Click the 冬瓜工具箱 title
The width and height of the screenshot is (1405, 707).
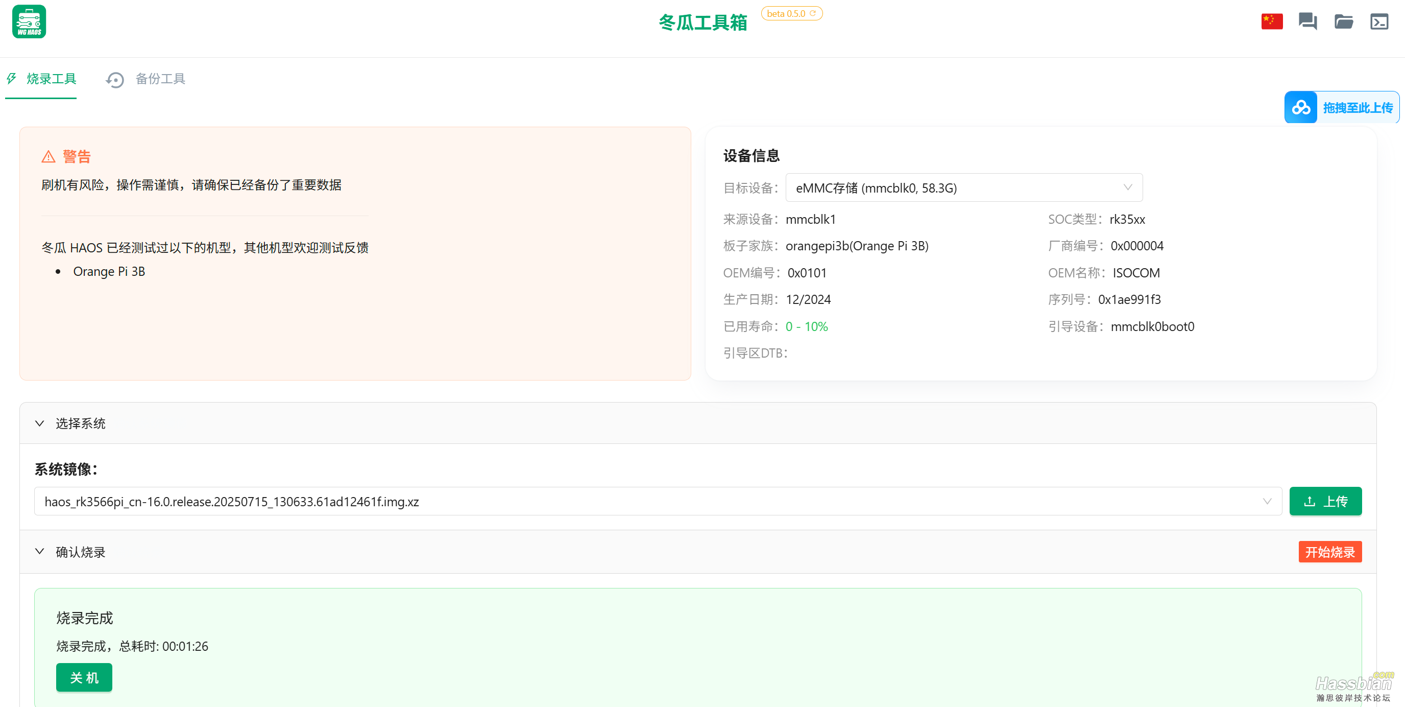pos(703,22)
